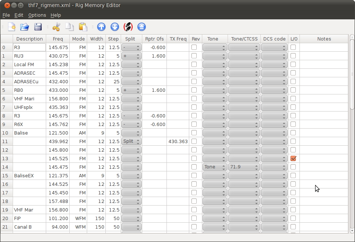355x242 pixels.
Task: Open the Help menu
Action: [56, 15]
